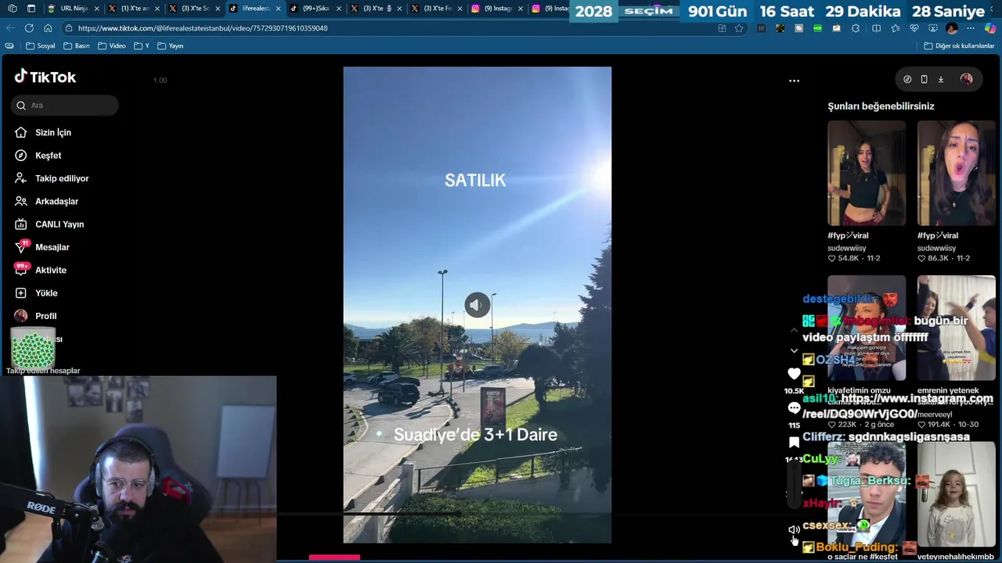The width and height of the screenshot is (1002, 563).
Task: Open Yükle upload page
Action: pyautogui.click(x=36, y=293)
